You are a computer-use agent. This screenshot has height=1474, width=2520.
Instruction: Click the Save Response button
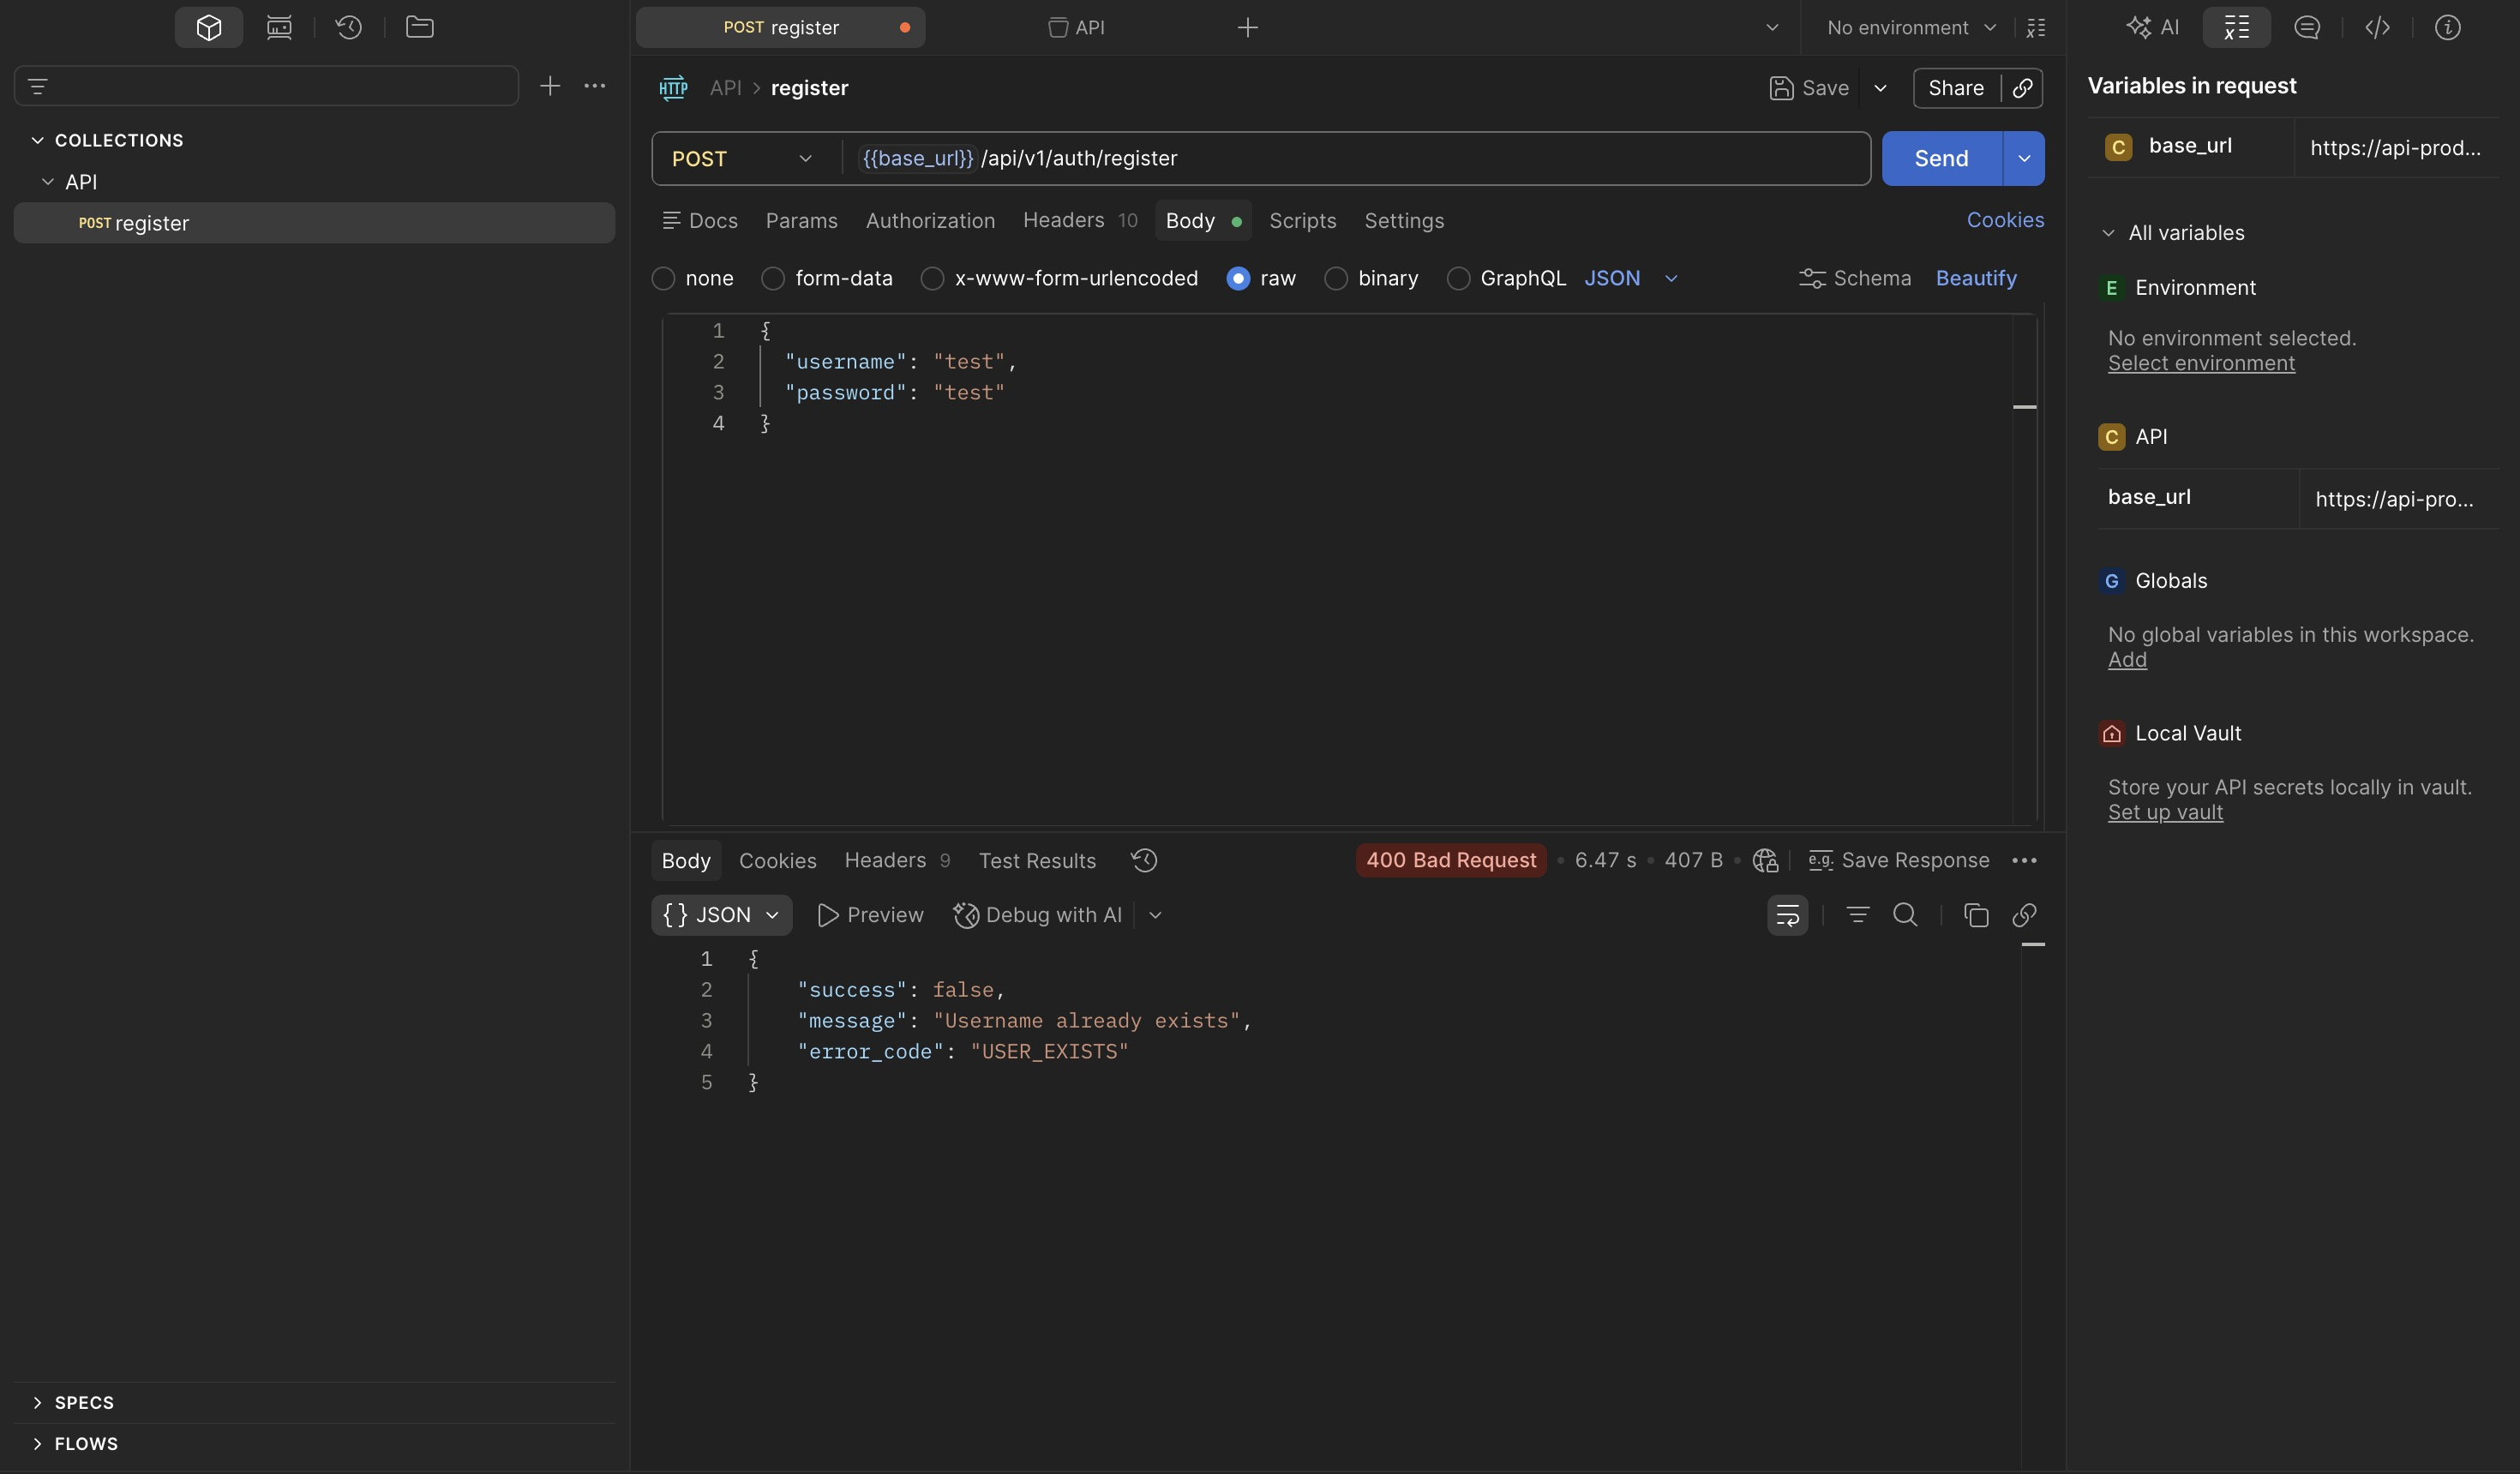[x=1899, y=860]
